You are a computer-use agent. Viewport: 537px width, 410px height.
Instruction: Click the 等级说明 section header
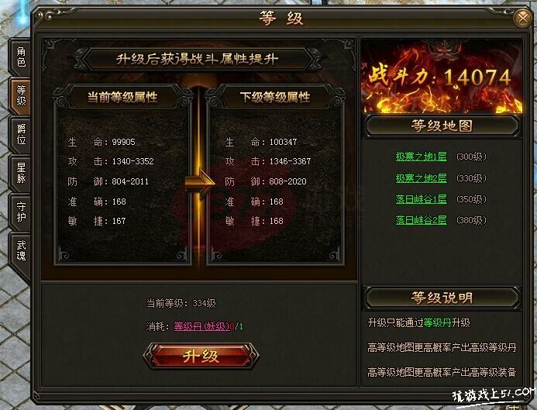(x=442, y=298)
